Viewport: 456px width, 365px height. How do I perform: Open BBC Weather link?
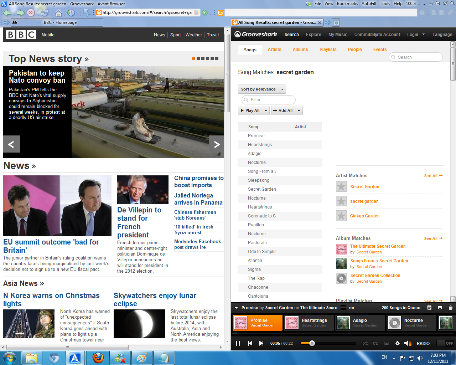tap(193, 35)
